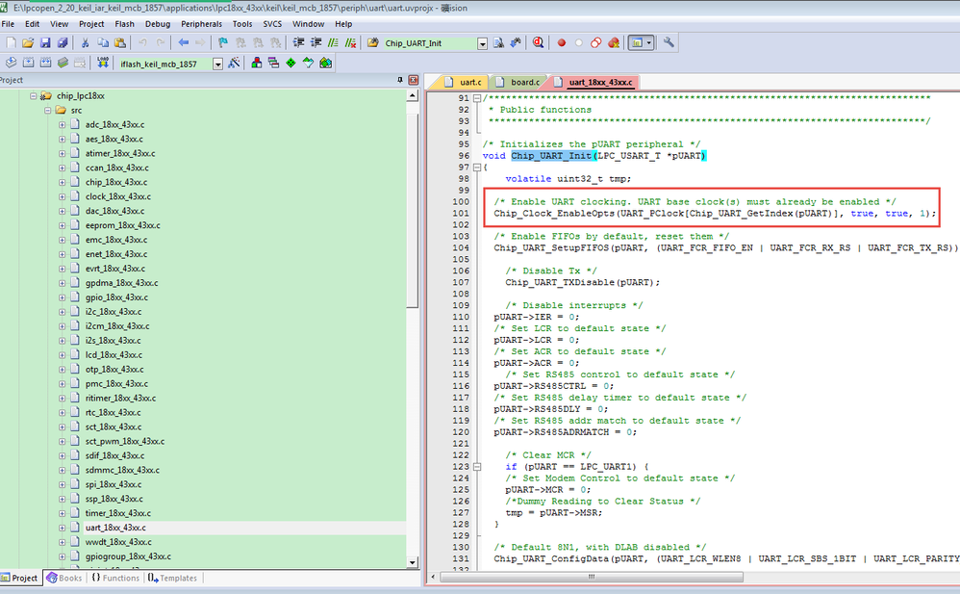Image resolution: width=960 pixels, height=594 pixels.
Task: Select timer_18xx_43xx.c in project tree
Action: 118,513
